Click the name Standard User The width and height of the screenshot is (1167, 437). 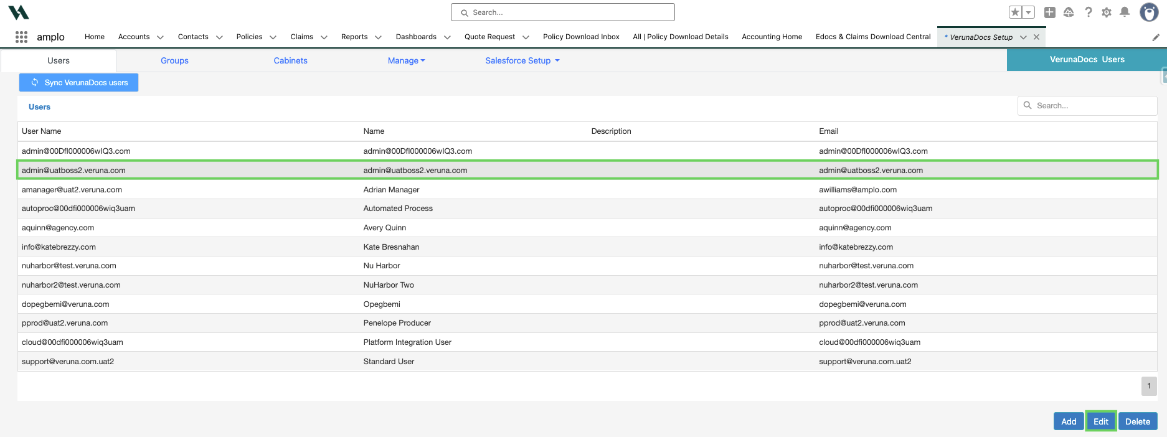pyautogui.click(x=389, y=362)
